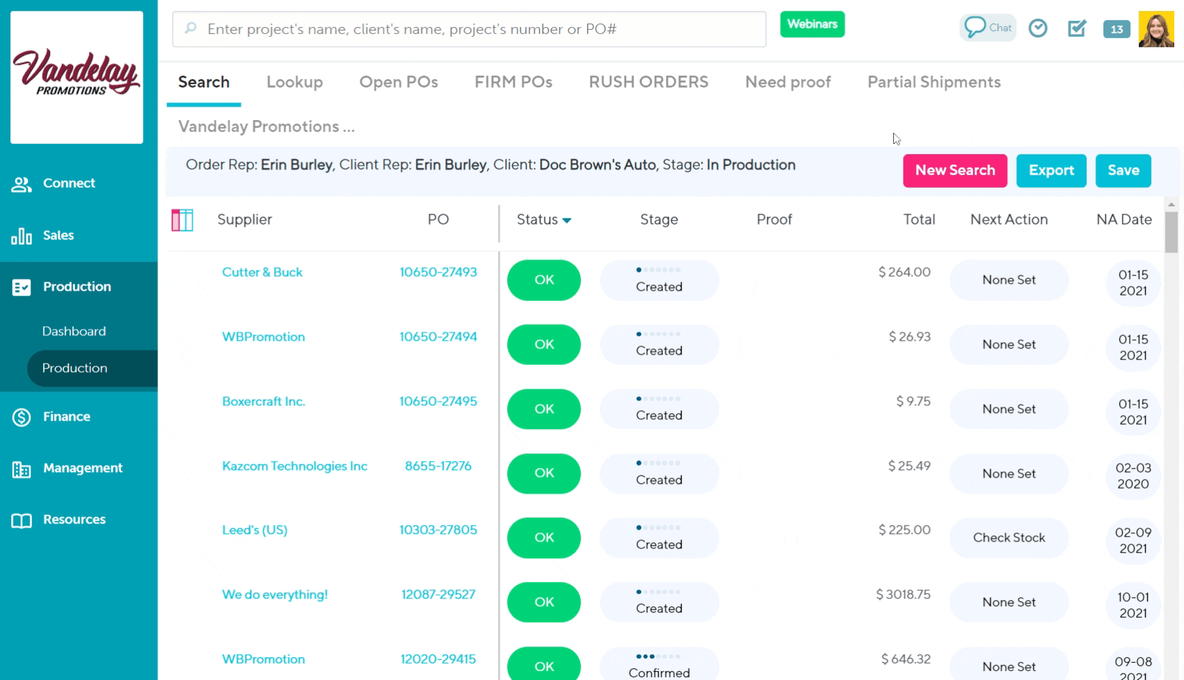
Task: Click the New Search button
Action: 954,170
